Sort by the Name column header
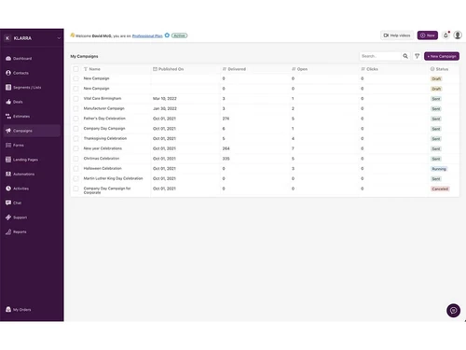 [x=94, y=69]
